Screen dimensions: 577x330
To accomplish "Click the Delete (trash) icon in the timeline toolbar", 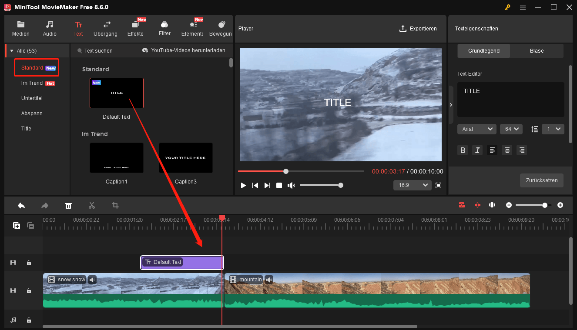I will pyautogui.click(x=68, y=205).
